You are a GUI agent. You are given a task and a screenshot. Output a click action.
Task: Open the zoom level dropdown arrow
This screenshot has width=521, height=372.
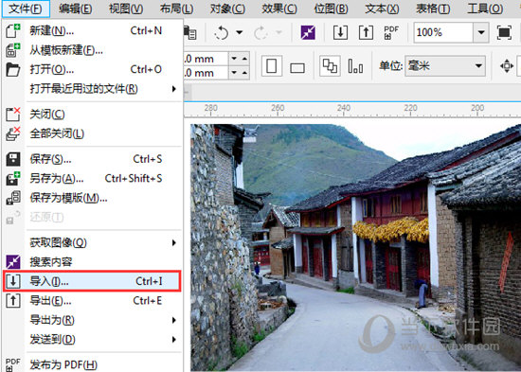coord(481,32)
